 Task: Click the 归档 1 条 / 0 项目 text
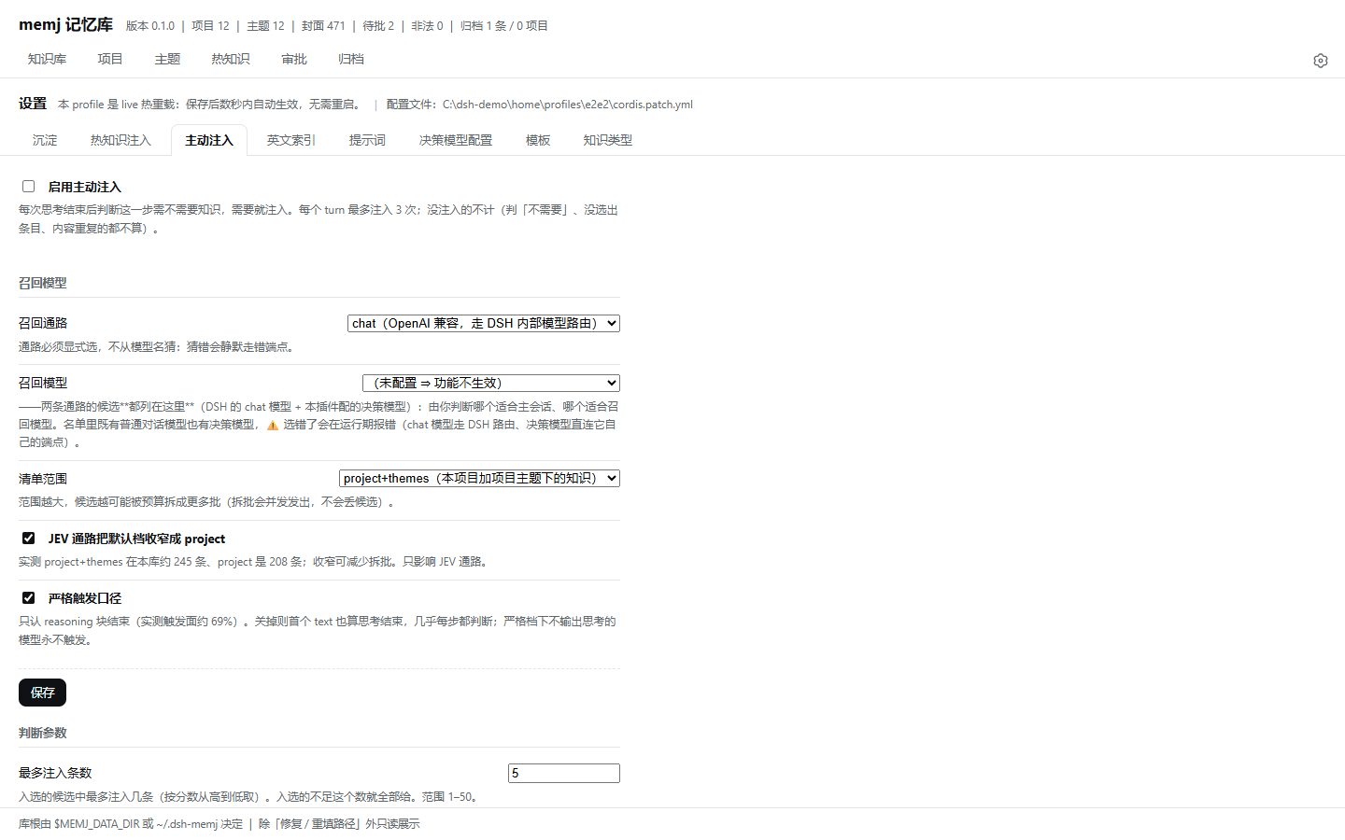[504, 26]
